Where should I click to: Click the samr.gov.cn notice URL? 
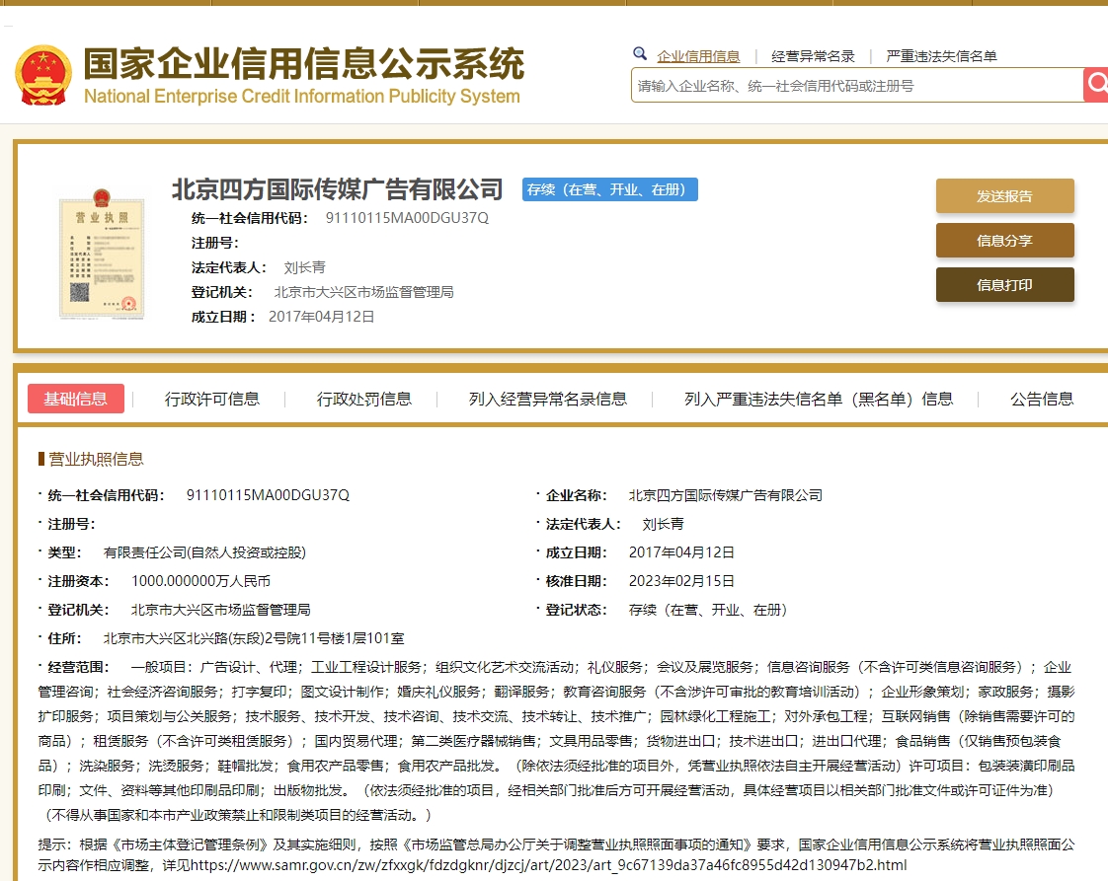click(548, 865)
